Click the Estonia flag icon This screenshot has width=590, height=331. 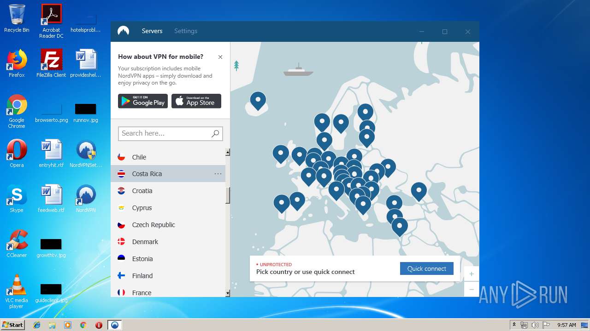click(121, 258)
